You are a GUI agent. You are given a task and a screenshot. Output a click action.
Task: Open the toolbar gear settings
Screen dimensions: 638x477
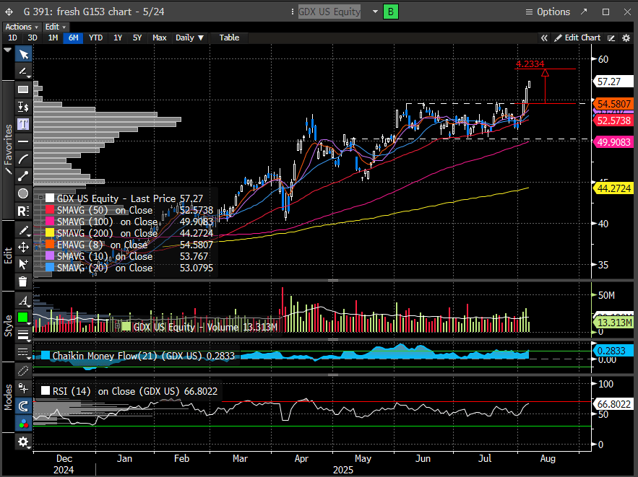[x=24, y=442]
